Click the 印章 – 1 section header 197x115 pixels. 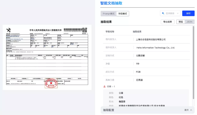pyautogui.click(x=111, y=86)
